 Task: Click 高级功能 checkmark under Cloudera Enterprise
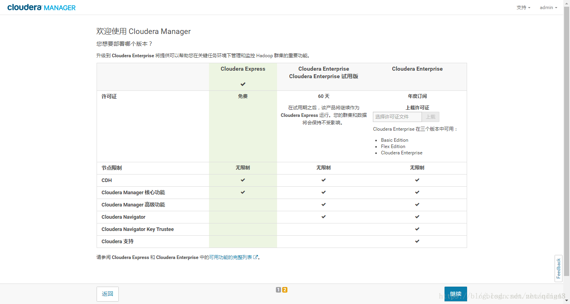417,205
